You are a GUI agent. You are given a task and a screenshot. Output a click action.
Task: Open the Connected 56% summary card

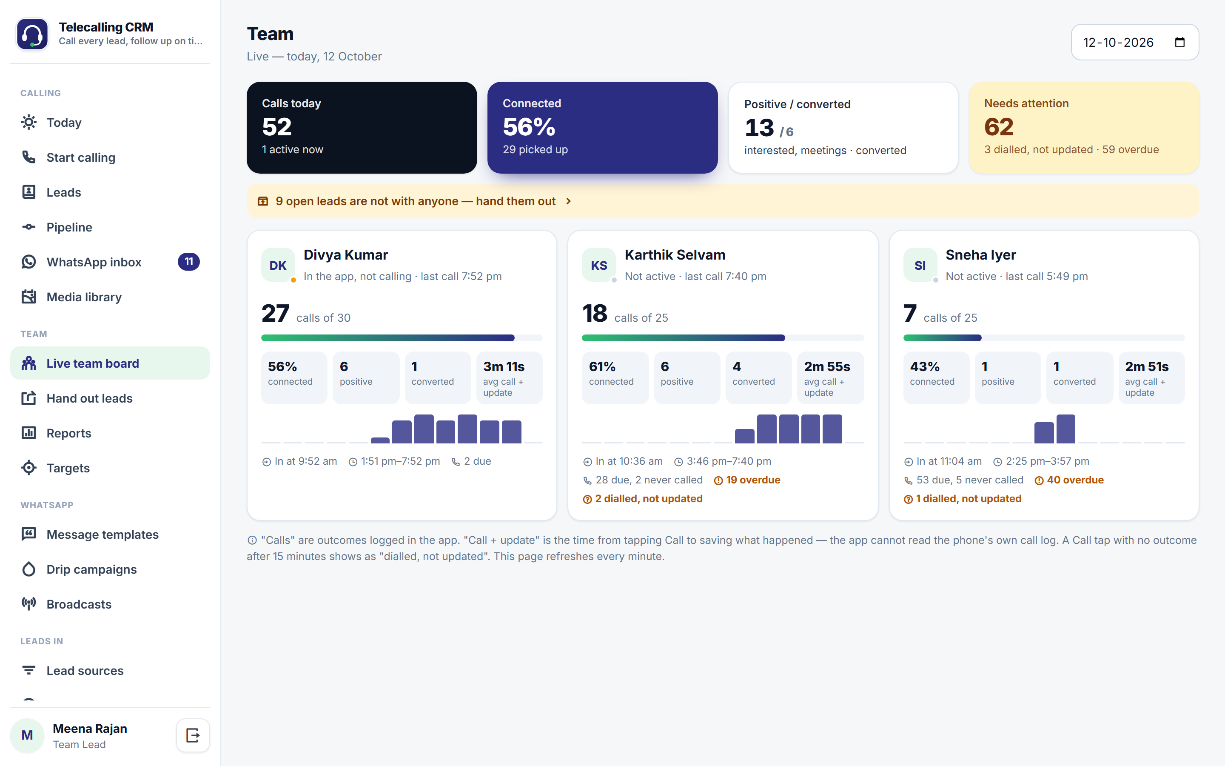(x=602, y=128)
